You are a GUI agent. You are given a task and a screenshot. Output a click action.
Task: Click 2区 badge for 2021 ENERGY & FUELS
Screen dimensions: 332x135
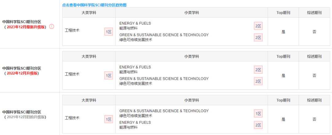click(258, 125)
